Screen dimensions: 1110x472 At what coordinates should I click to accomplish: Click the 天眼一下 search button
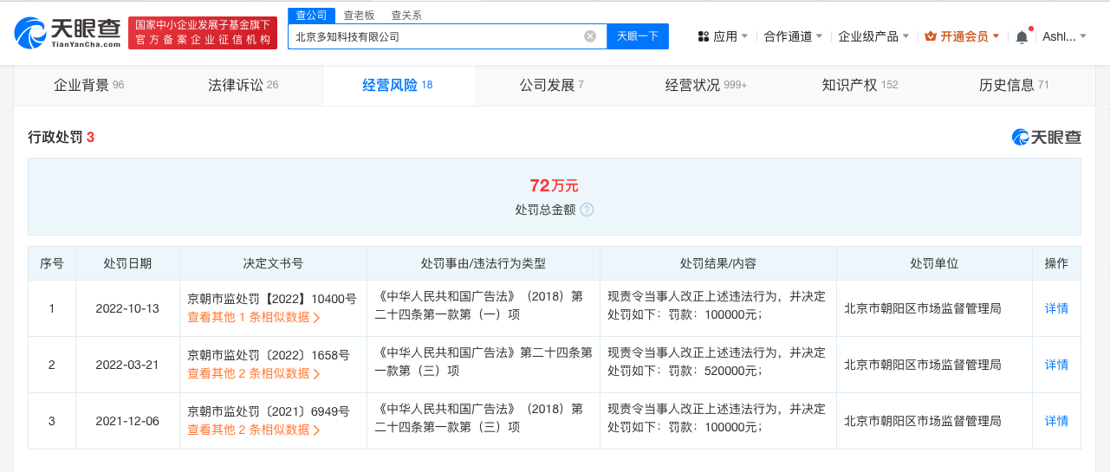coord(638,36)
